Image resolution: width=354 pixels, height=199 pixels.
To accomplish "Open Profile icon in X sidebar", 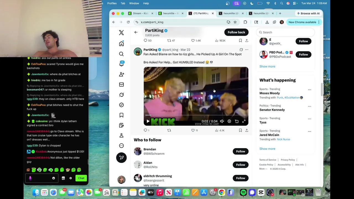I will 121,135.
